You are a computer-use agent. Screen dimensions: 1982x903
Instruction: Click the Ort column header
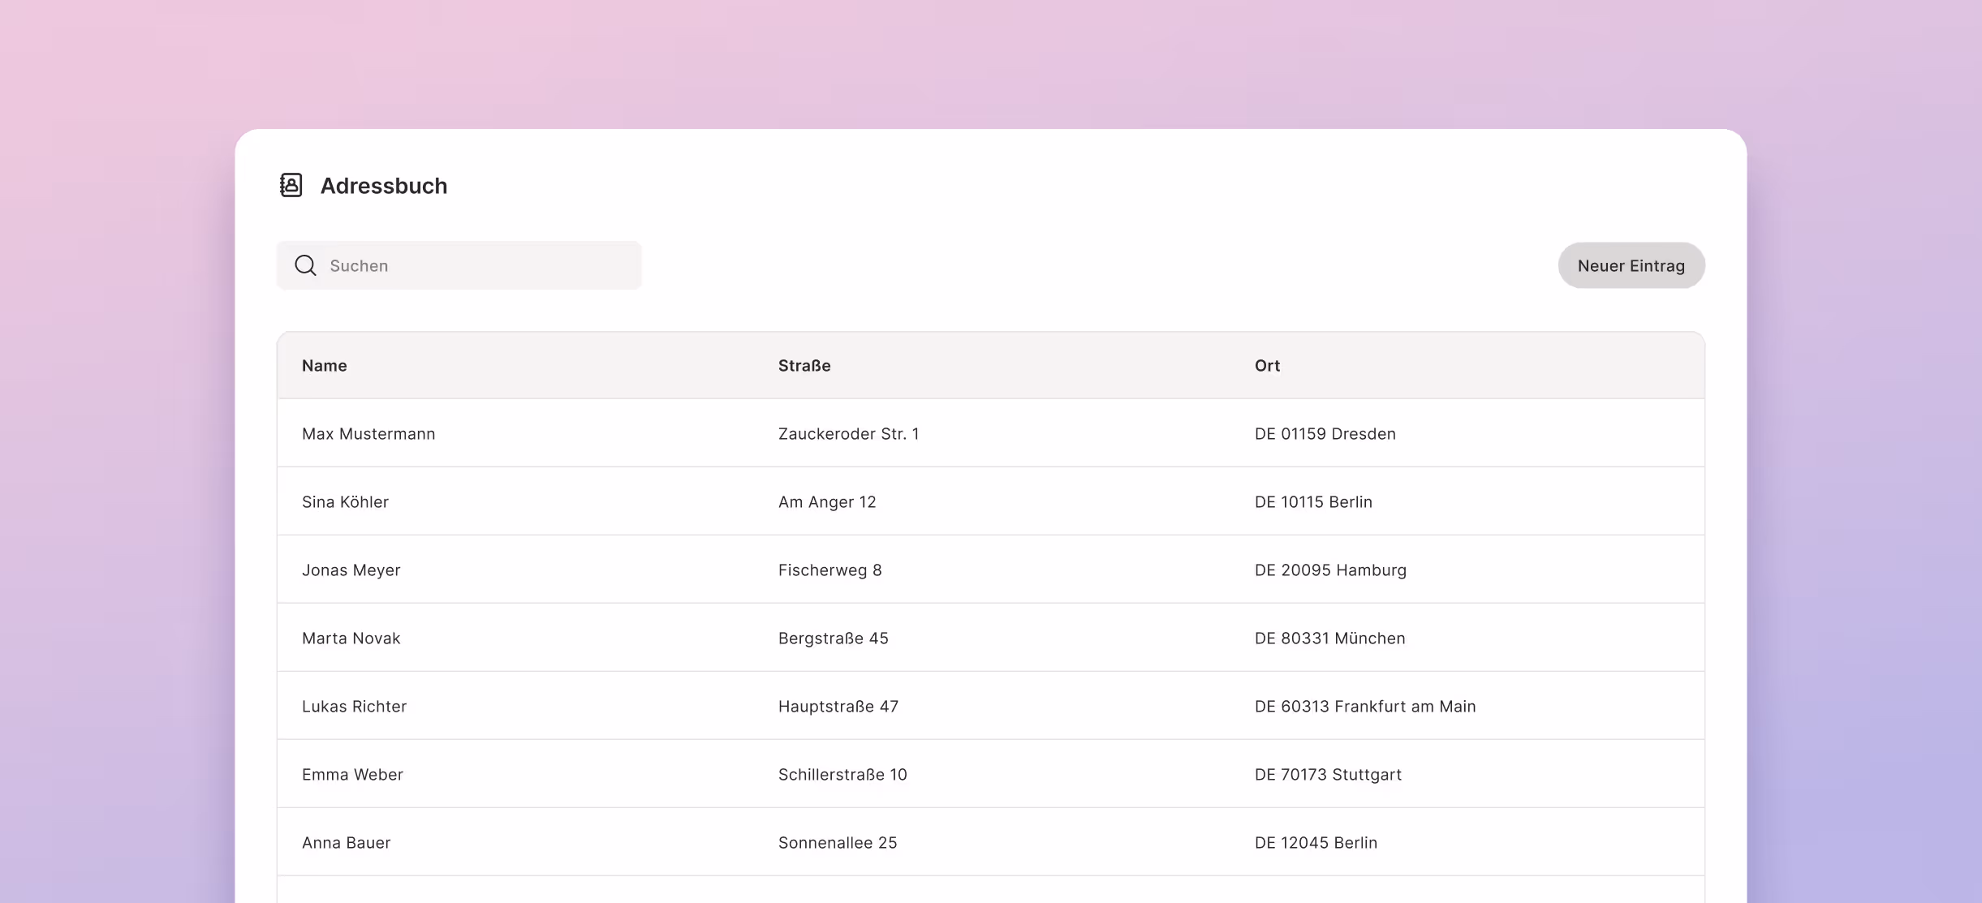pos(1267,366)
